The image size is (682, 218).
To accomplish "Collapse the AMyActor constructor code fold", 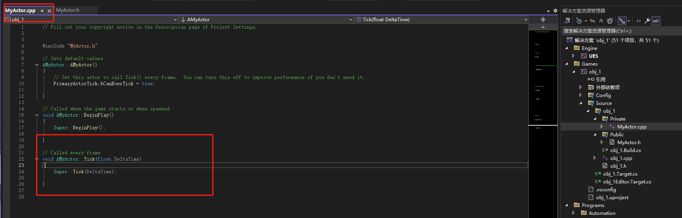I will pos(37,65).
